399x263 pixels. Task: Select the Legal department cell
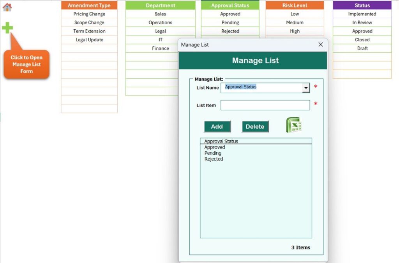[160, 31]
